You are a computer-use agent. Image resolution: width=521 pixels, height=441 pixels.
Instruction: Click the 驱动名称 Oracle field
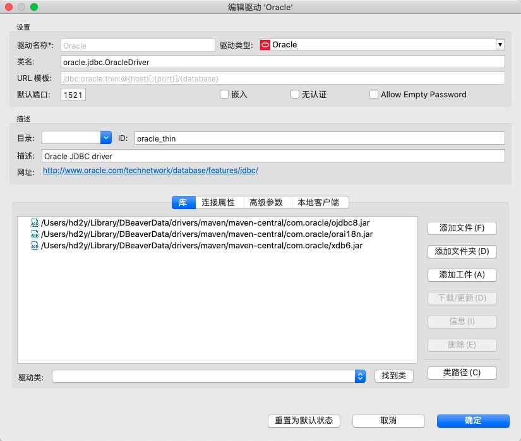tap(138, 45)
